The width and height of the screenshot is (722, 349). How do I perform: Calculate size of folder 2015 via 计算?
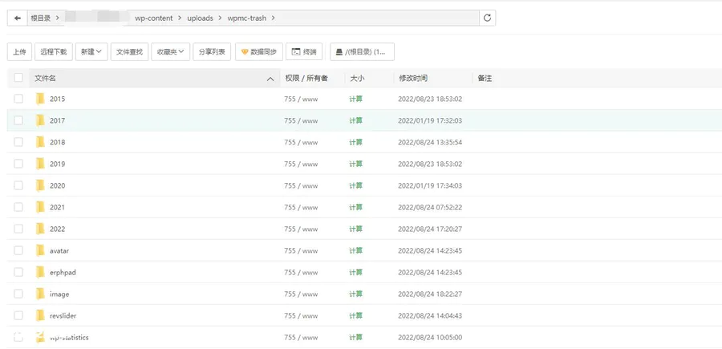[x=356, y=99]
